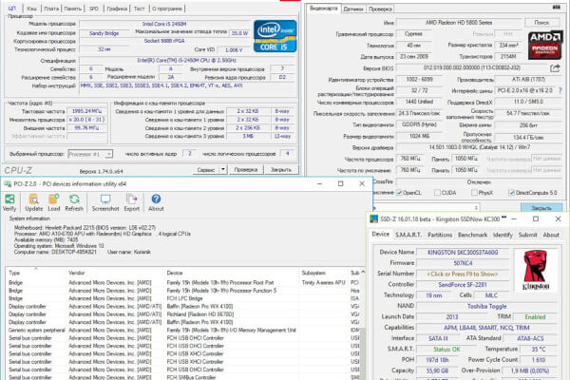This screenshot has width=570, height=380.
Task: Toggle the CUDA checkbox in GPU-Z
Action: 437,193
